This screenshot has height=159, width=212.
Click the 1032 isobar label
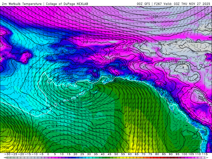click(190, 42)
